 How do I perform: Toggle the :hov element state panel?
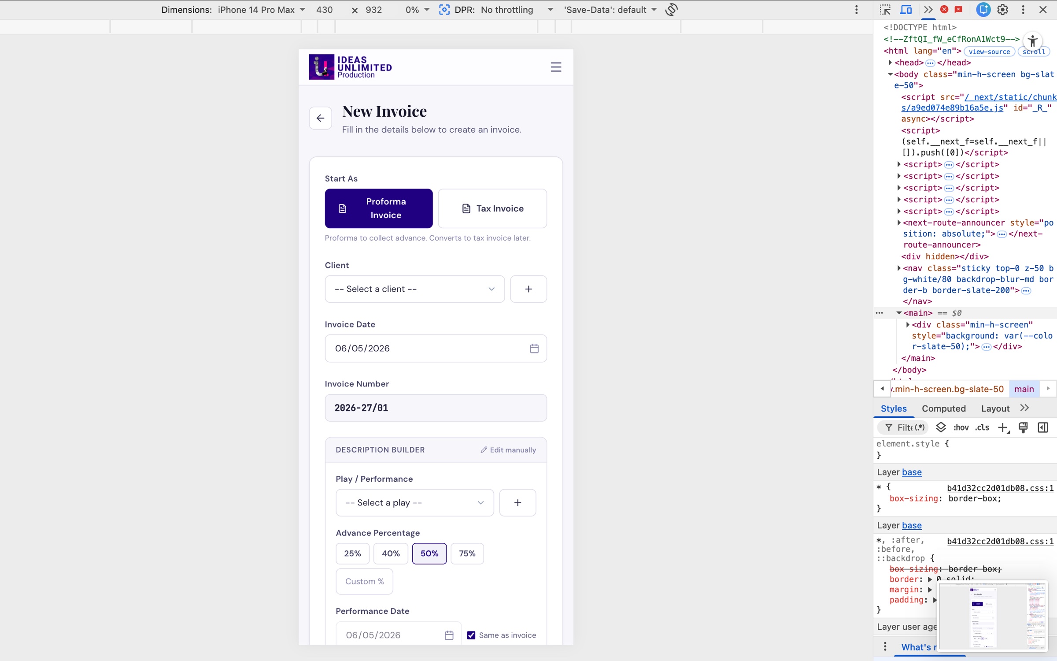pyautogui.click(x=961, y=427)
